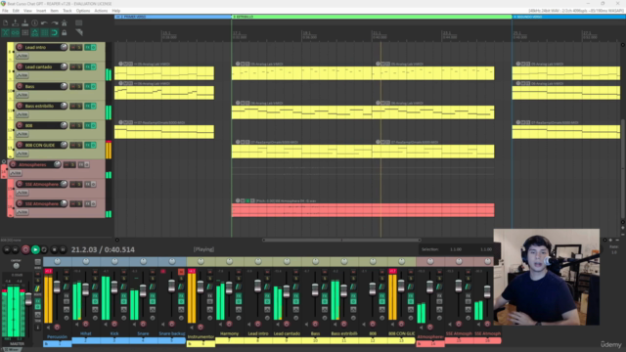The image size is (626, 352).
Task: Open trim envelope menu on Atmospheres
Action: click(x=16, y=173)
